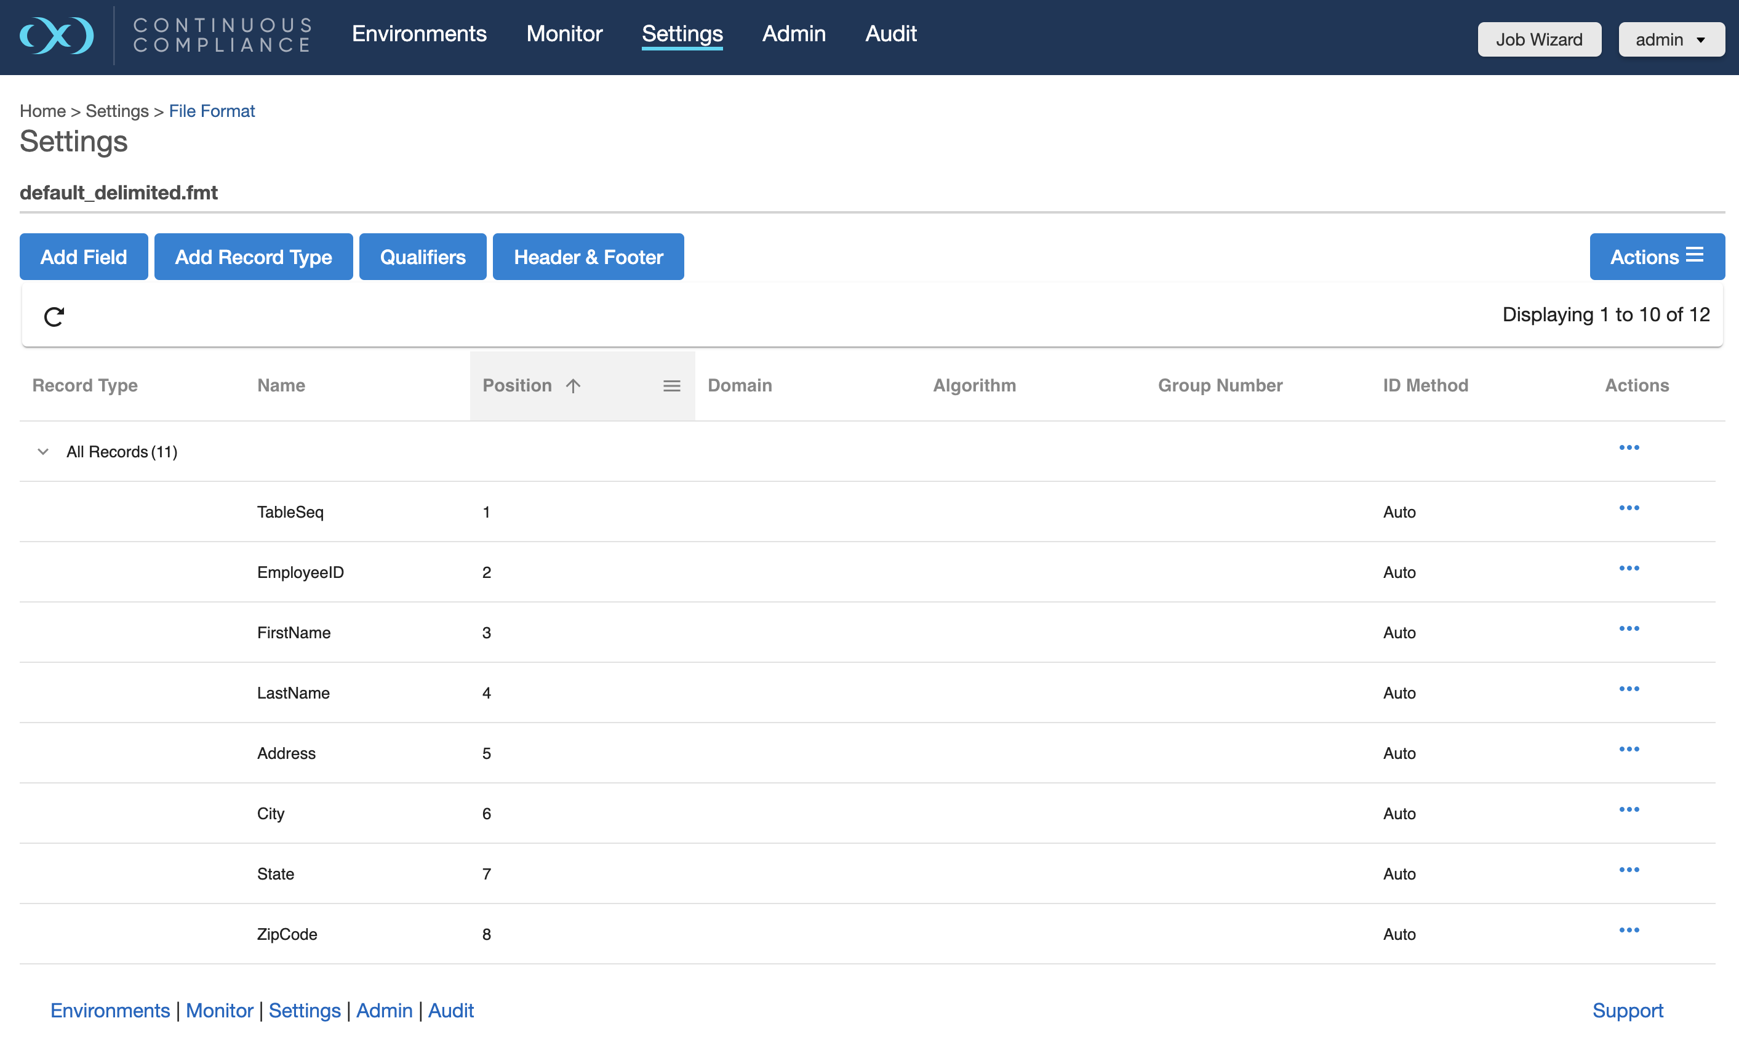Open actions menu for All Records row
Viewport: 1739px width, 1050px height.
coord(1628,447)
